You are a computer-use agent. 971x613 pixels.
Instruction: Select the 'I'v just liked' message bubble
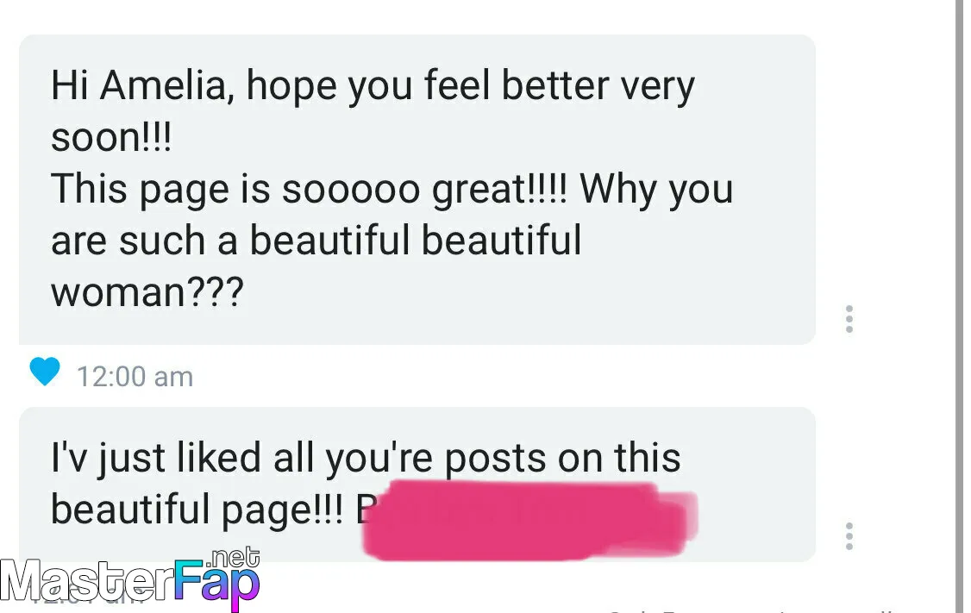tap(417, 485)
